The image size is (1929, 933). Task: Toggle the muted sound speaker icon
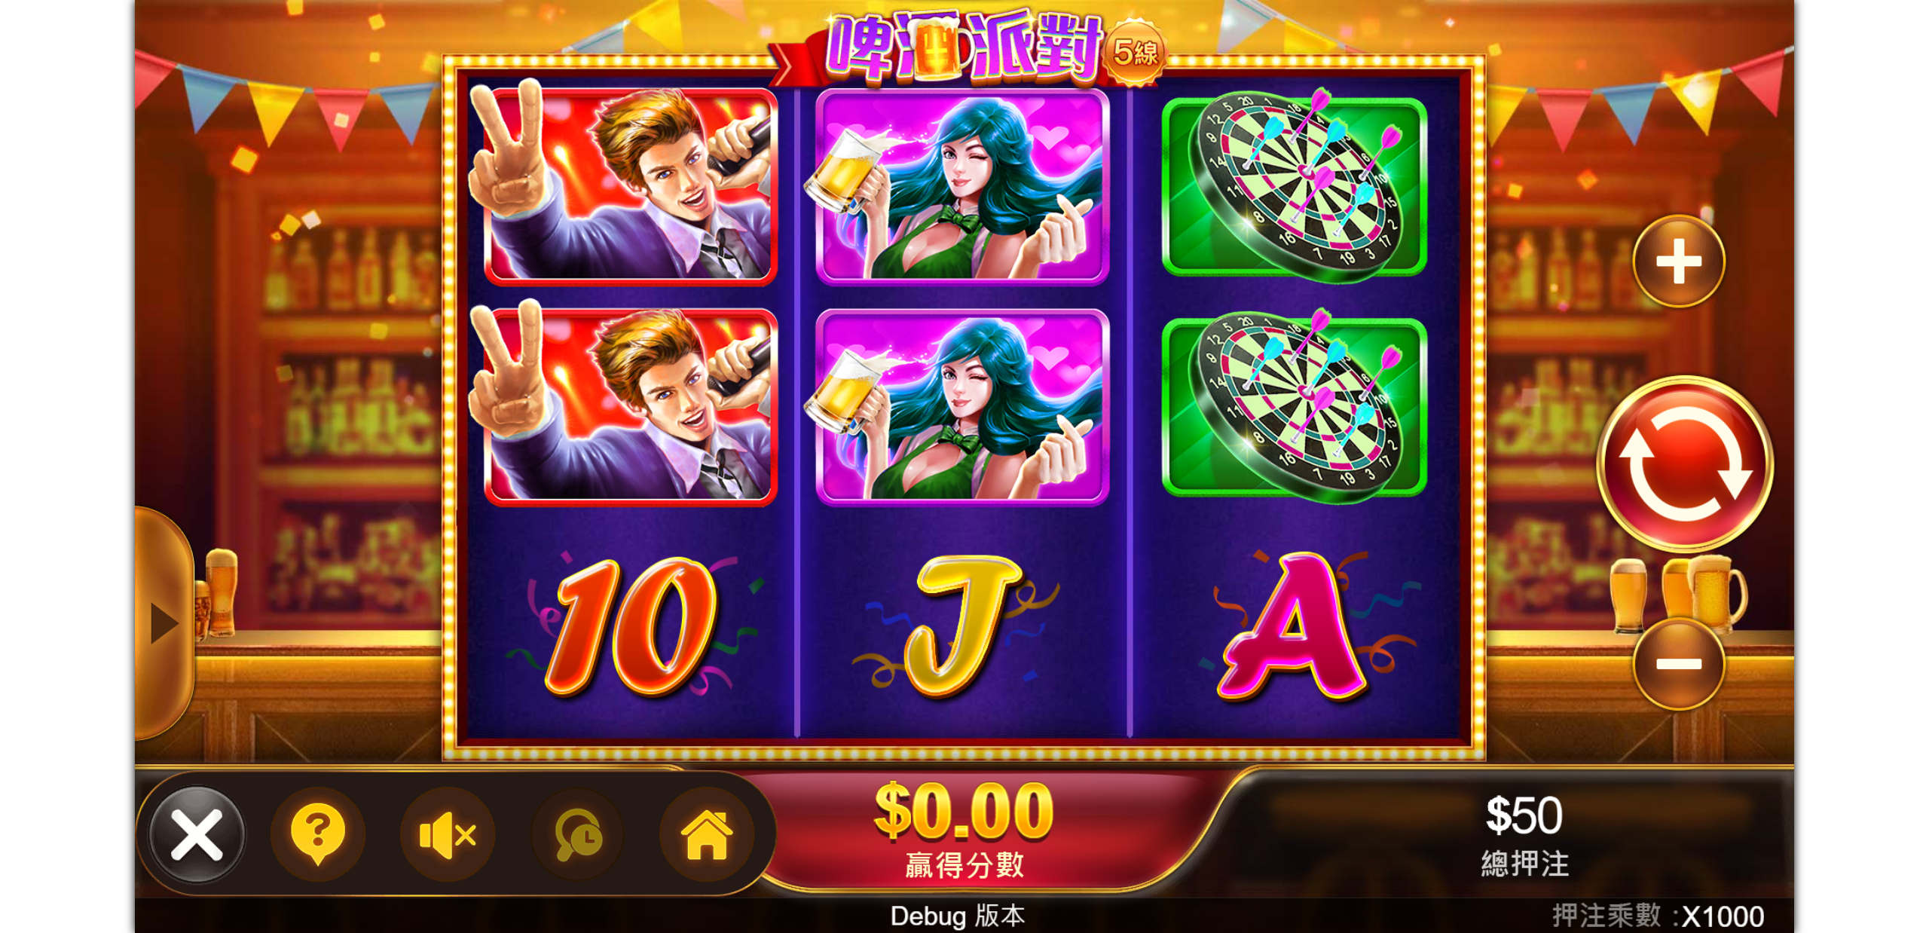(448, 834)
